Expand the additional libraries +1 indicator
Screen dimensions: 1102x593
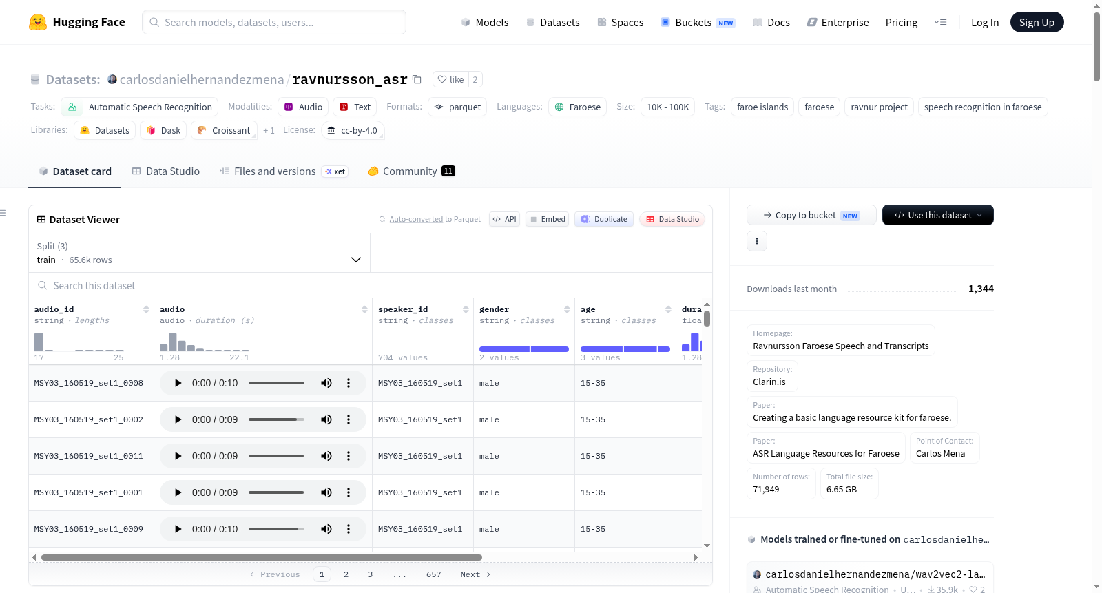(x=269, y=130)
